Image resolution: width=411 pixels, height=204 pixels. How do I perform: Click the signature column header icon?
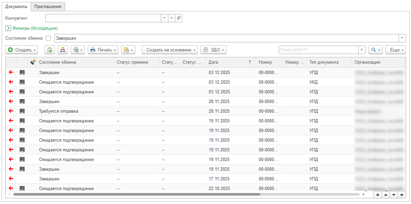coord(33,62)
